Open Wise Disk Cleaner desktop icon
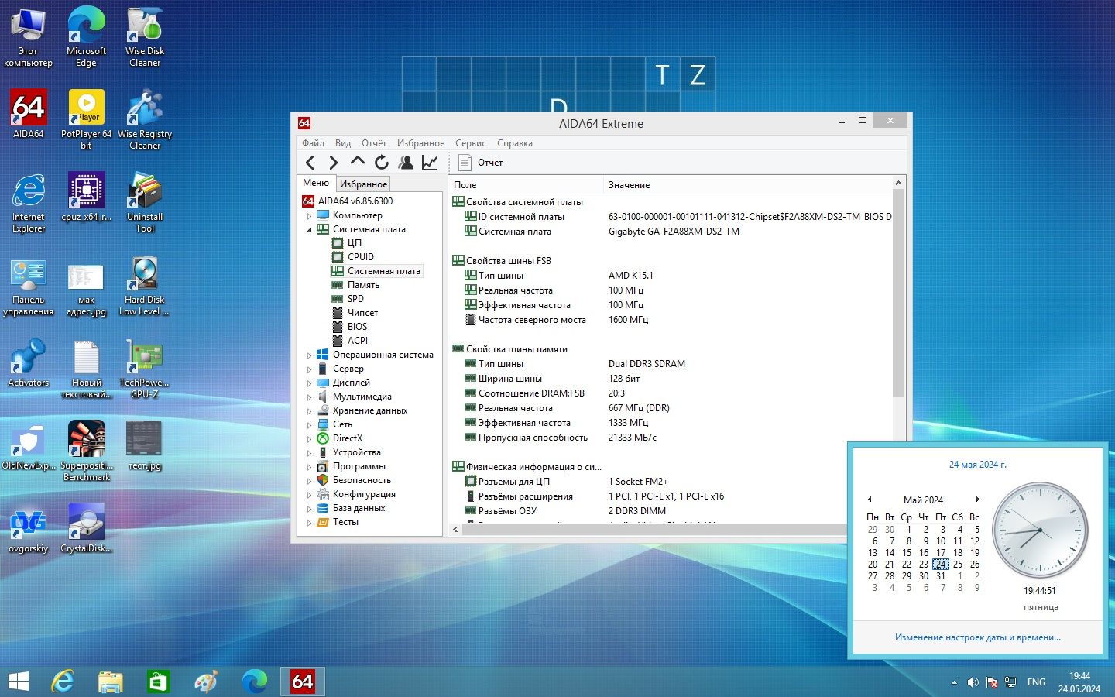This screenshot has height=697, width=1115. click(145, 36)
